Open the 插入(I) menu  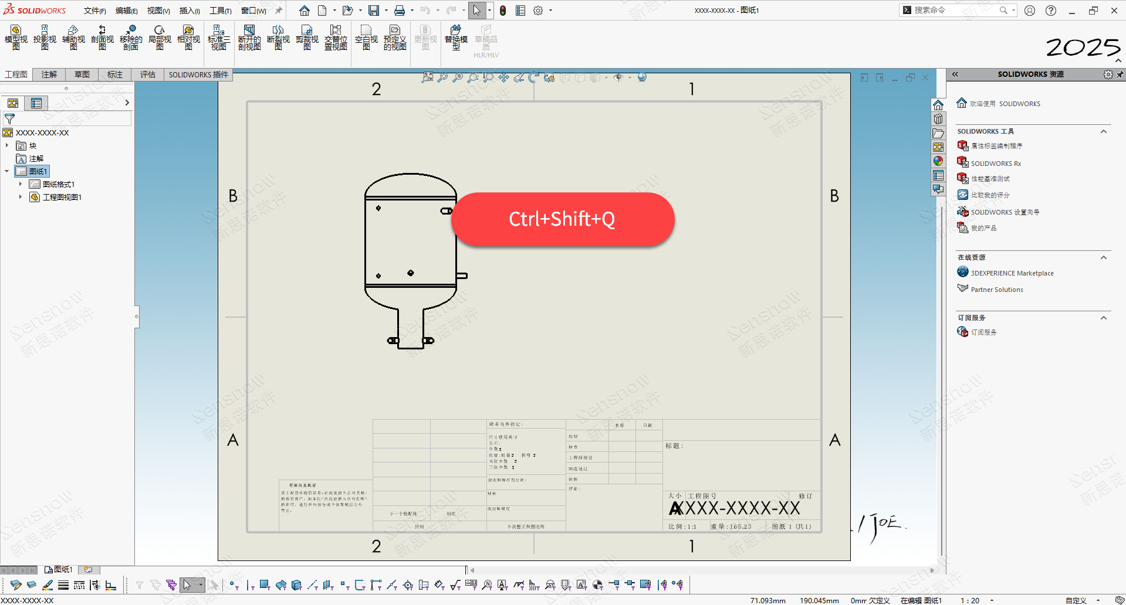click(190, 11)
